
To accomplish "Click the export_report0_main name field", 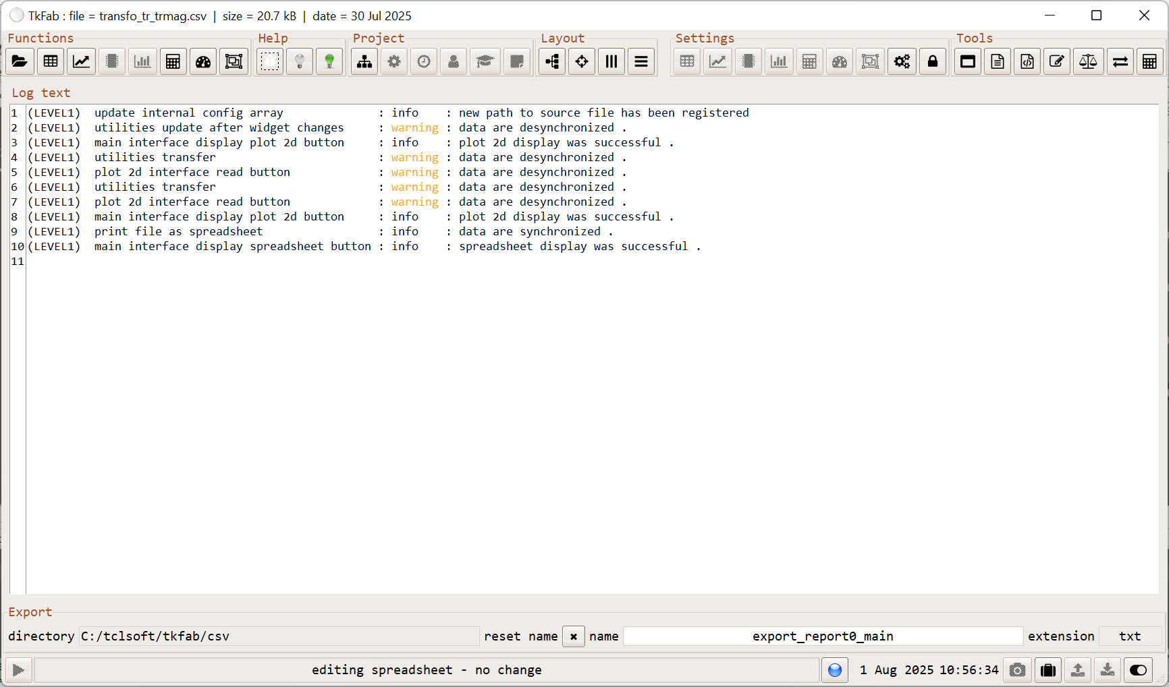I will [823, 636].
